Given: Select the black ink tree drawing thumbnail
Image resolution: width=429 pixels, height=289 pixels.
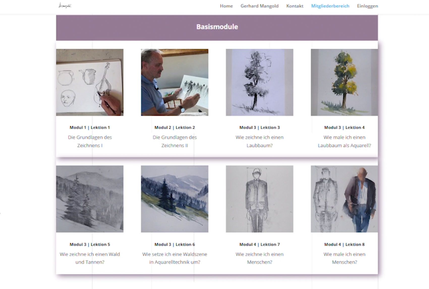Looking at the screenshot, I should 259,82.
